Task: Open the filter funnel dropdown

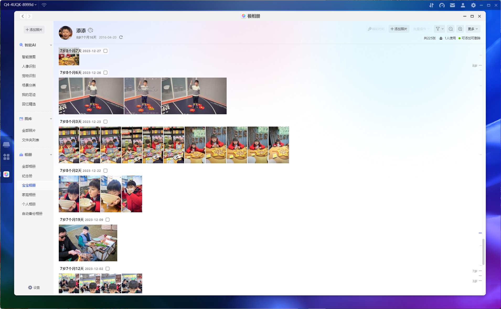Action: pos(439,29)
